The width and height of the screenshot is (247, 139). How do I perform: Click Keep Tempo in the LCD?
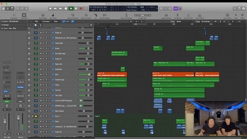point(131,10)
